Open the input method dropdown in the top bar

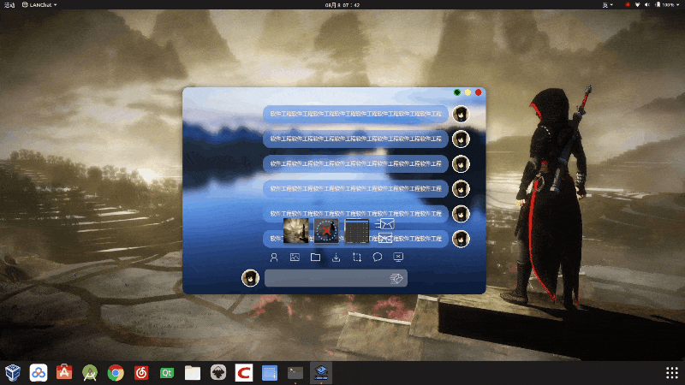click(608, 5)
